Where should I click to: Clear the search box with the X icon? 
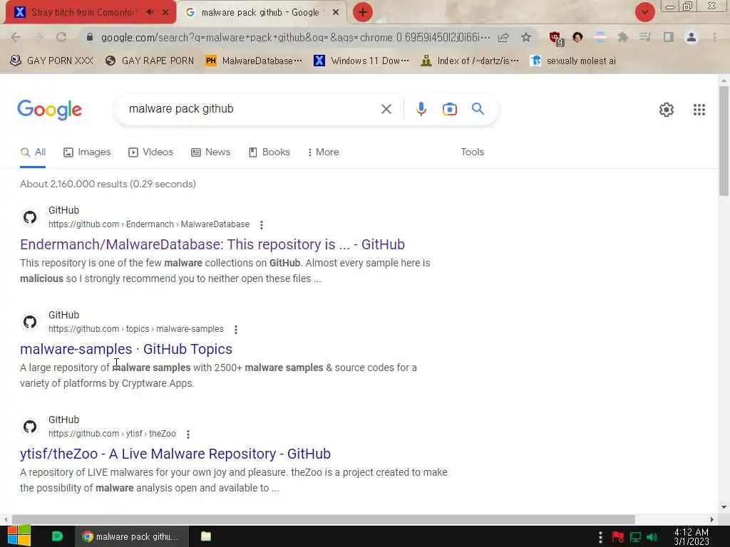[x=386, y=109]
